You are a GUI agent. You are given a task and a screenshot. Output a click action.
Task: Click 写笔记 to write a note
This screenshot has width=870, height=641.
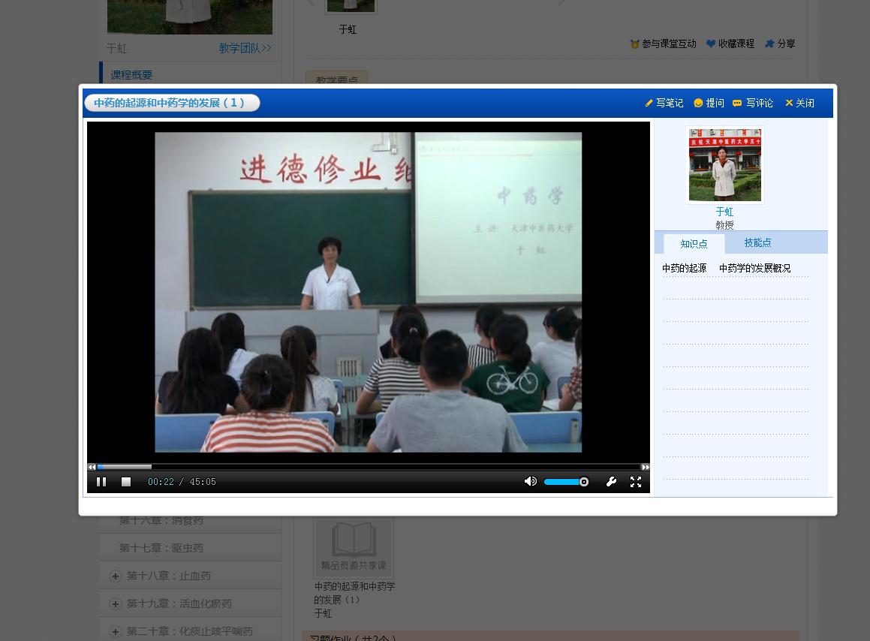pyautogui.click(x=664, y=103)
